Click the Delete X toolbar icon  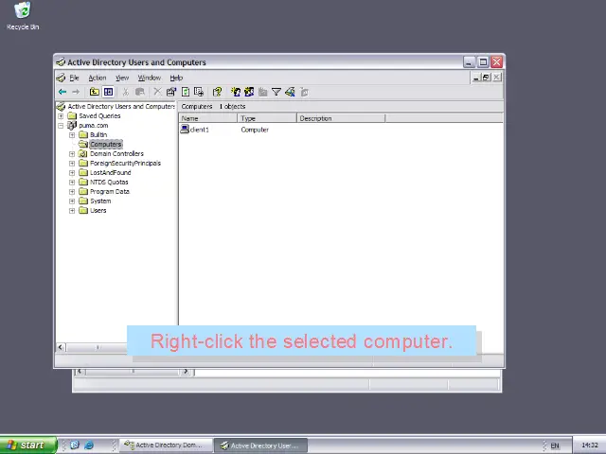pos(157,92)
